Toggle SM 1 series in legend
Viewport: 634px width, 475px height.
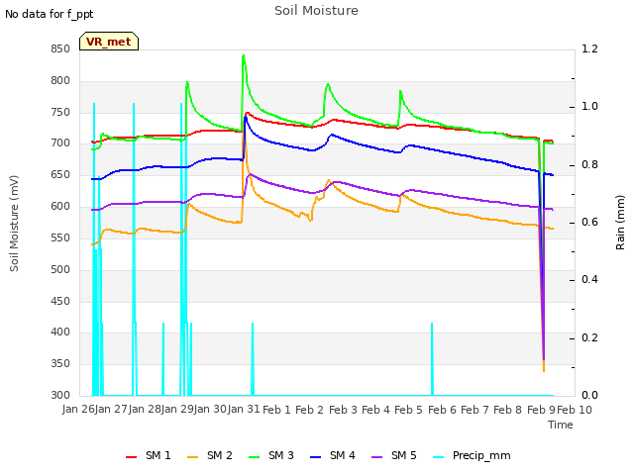[148, 456]
